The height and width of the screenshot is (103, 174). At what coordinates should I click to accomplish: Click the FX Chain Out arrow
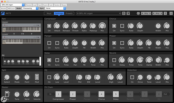coord(166,94)
